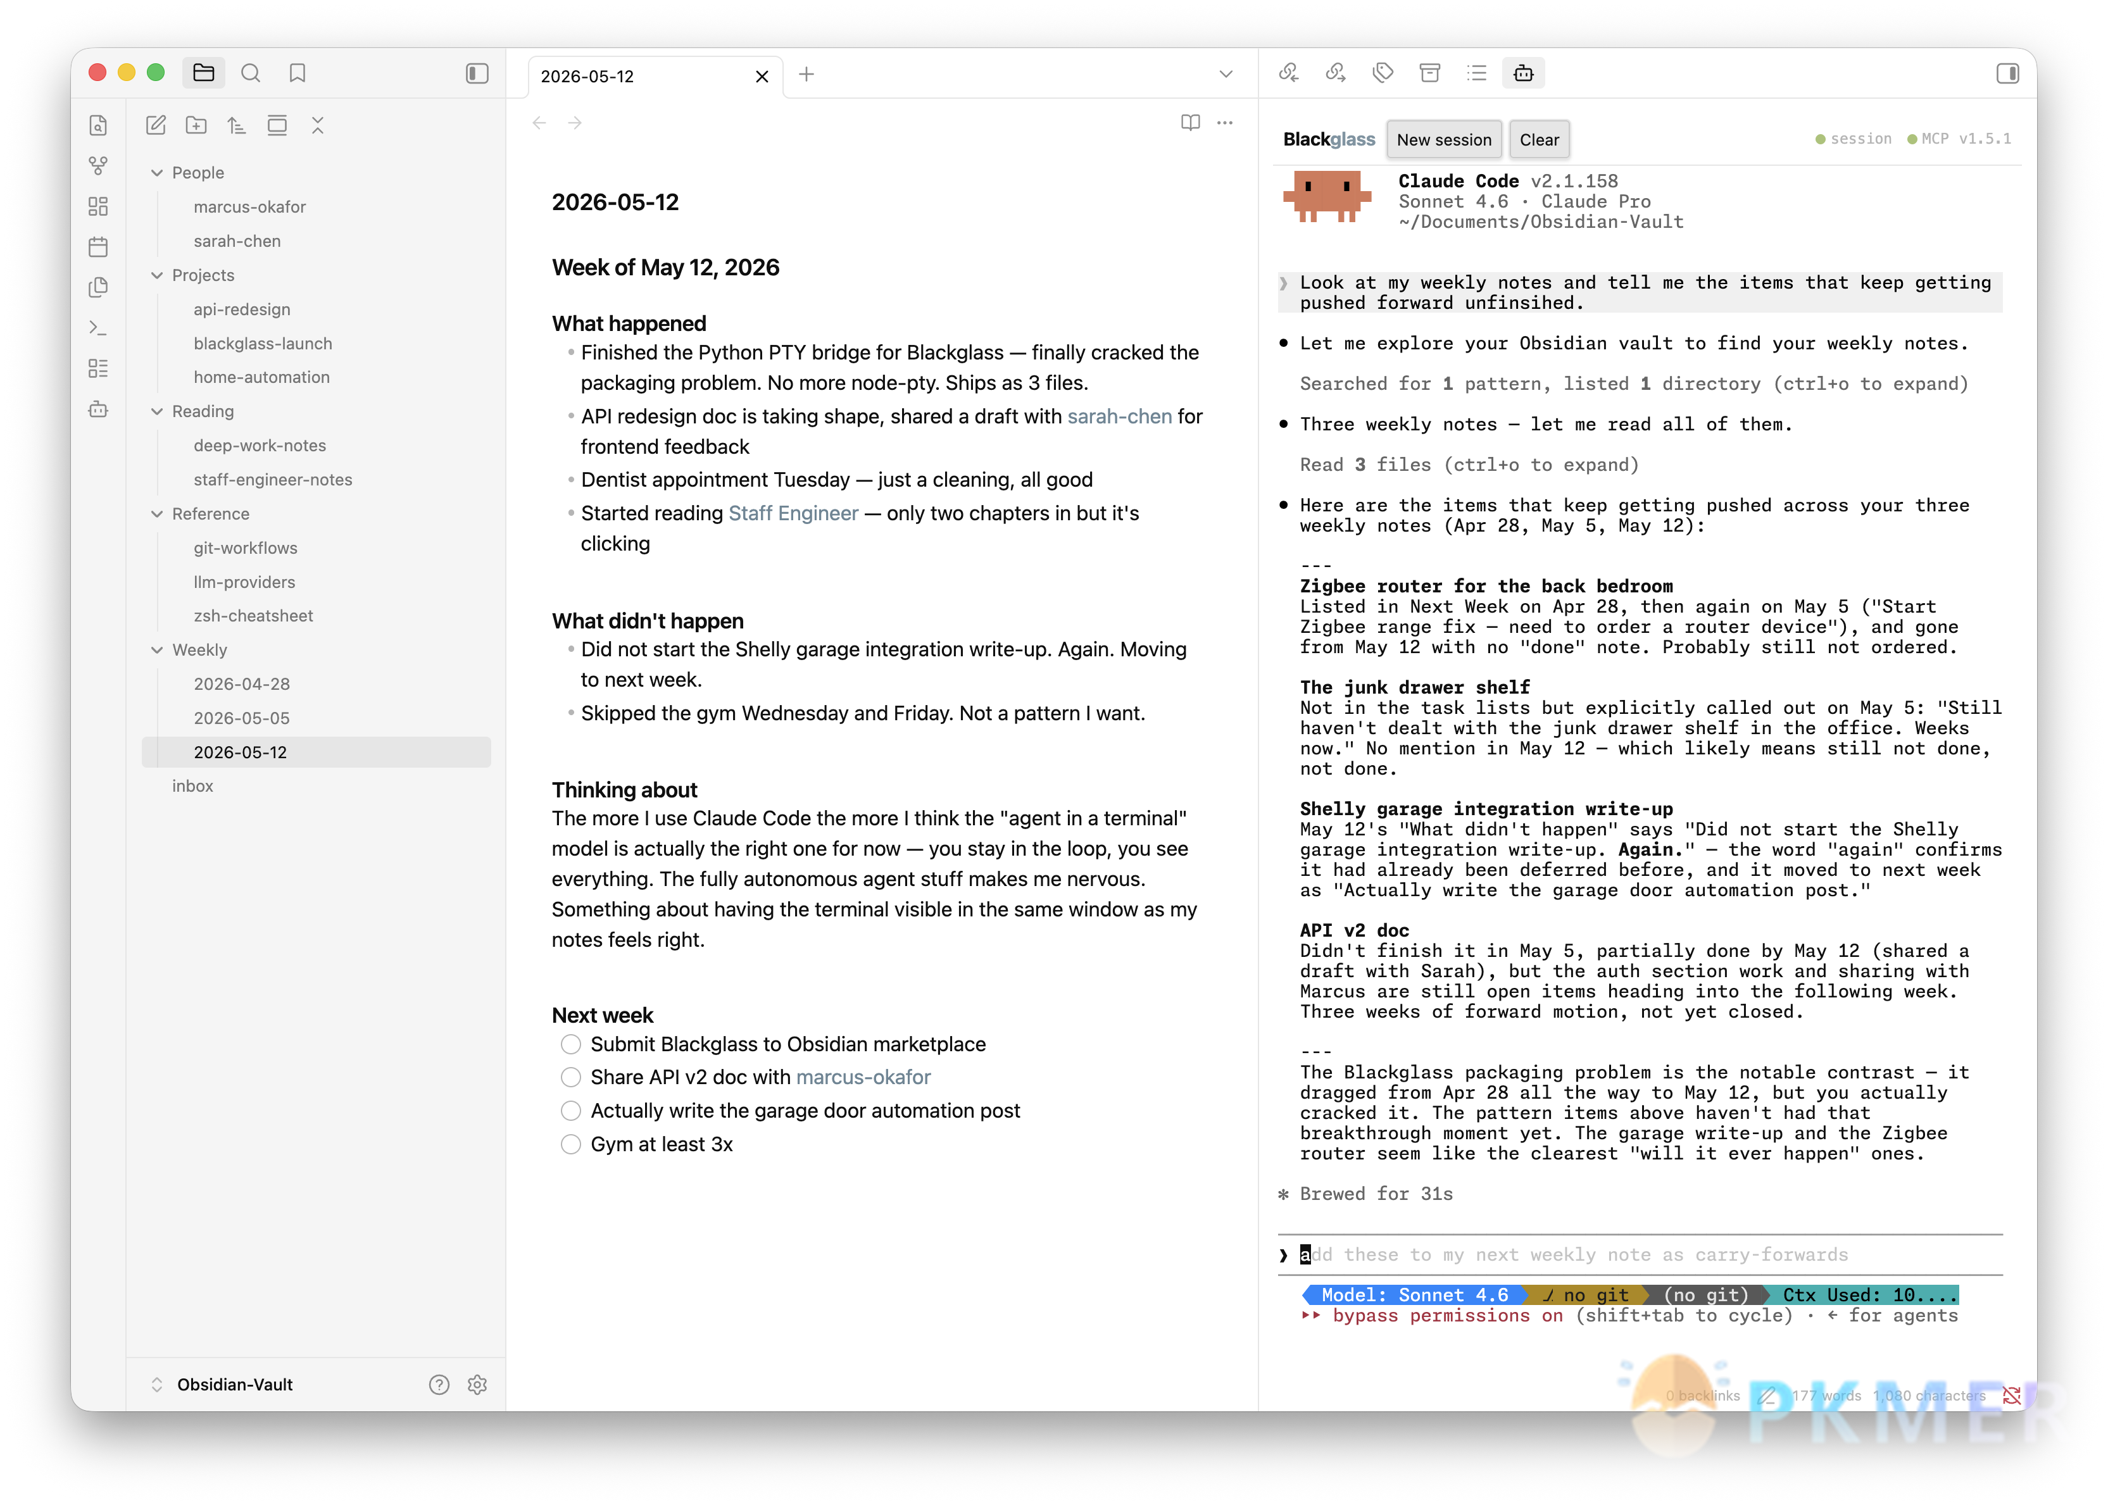The width and height of the screenshot is (2108, 1505).
Task: Click the sync status icon in status bar
Action: coord(2012,1397)
